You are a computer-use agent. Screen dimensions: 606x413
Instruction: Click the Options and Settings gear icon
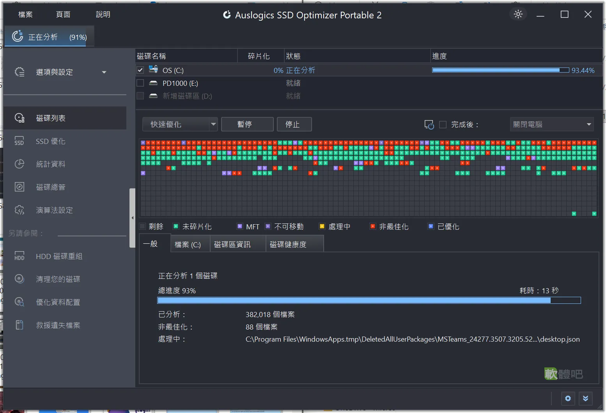[19, 72]
